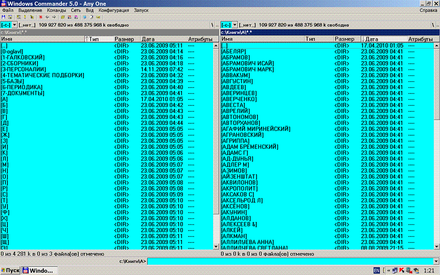Click the right panel scrollbar up arrow

(437, 45)
